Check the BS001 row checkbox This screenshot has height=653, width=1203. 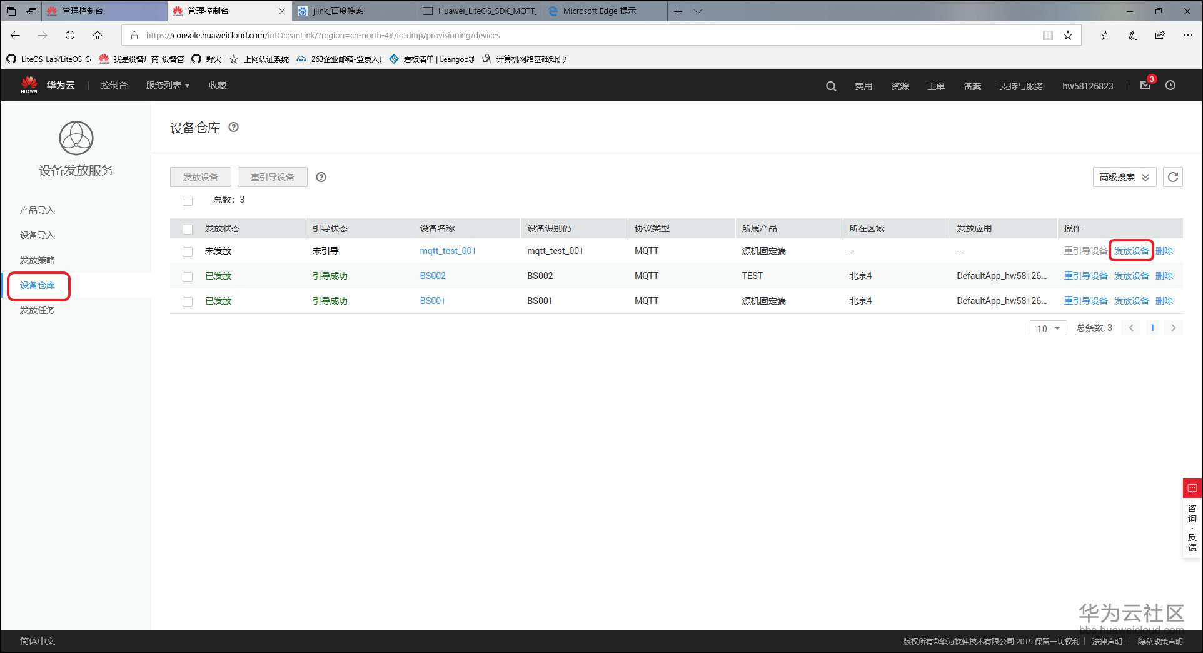coord(188,301)
